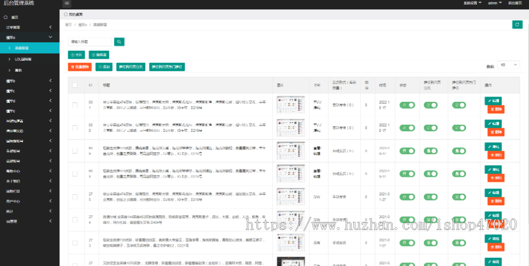
Task: Click the green search icon button
Action: pyautogui.click(x=119, y=42)
